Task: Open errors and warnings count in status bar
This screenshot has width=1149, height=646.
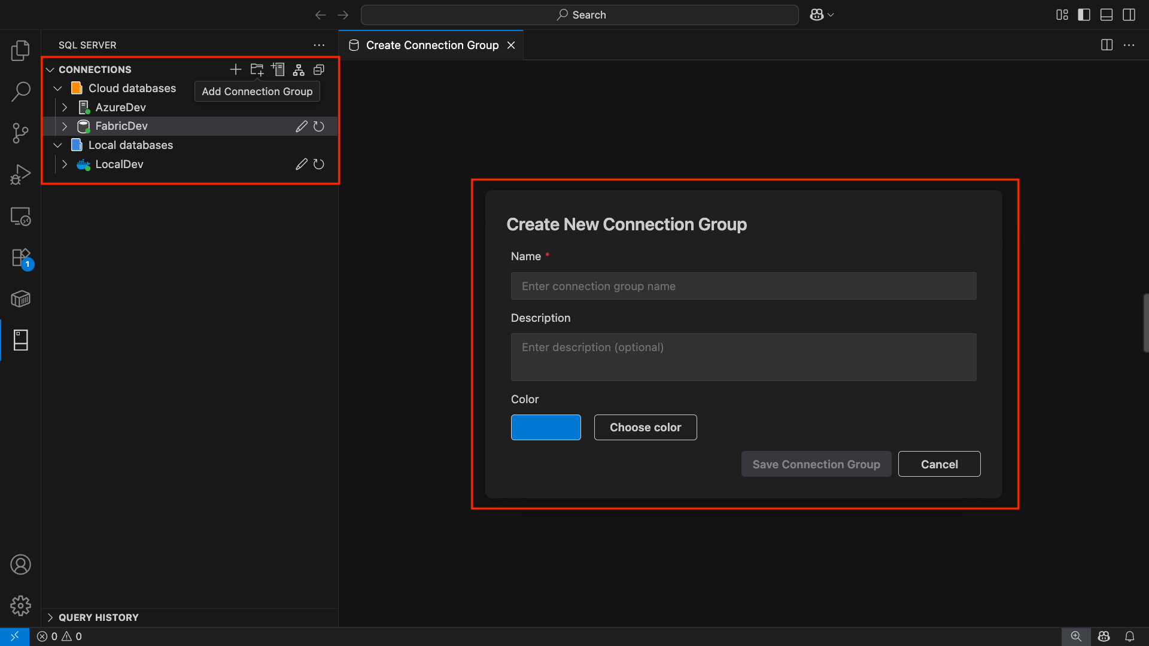Action: click(59, 636)
